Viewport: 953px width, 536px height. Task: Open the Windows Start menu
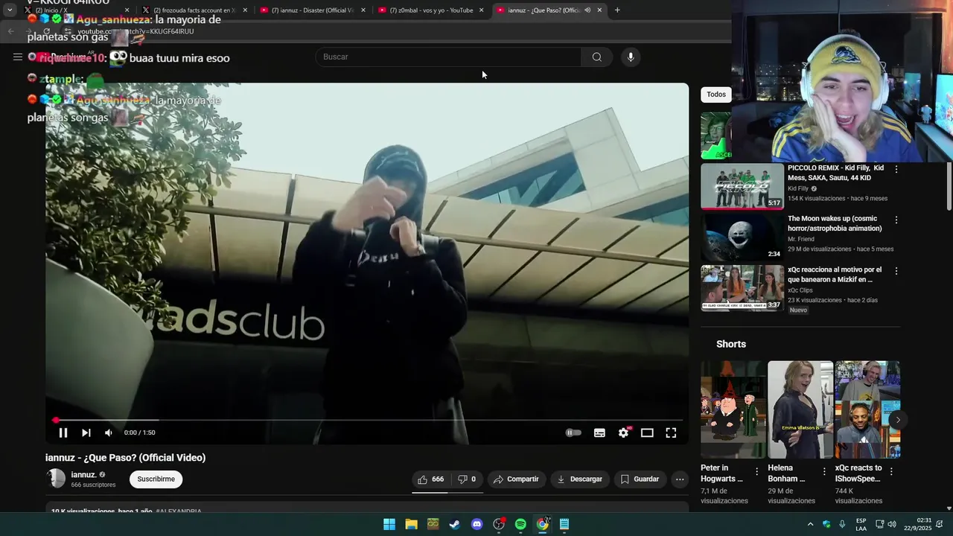pos(389,524)
